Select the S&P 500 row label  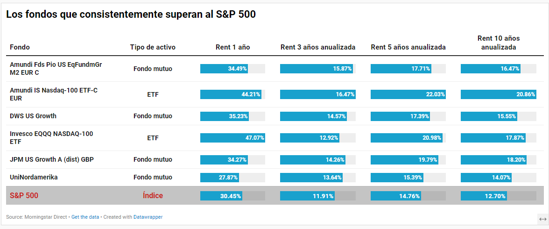tap(24, 195)
